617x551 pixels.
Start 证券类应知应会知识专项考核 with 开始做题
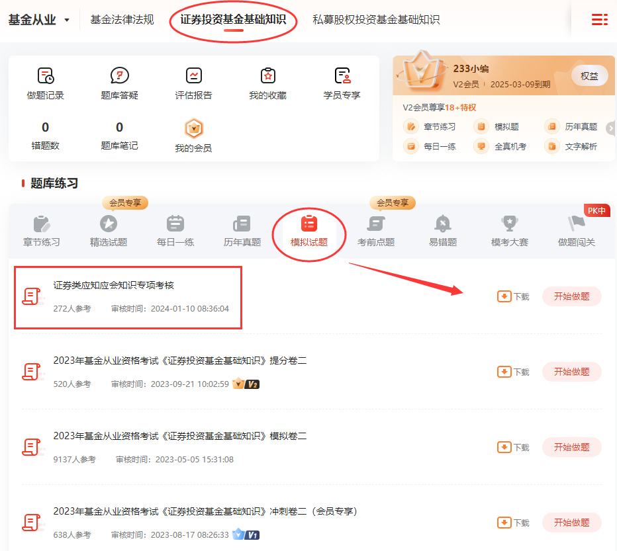tap(572, 296)
